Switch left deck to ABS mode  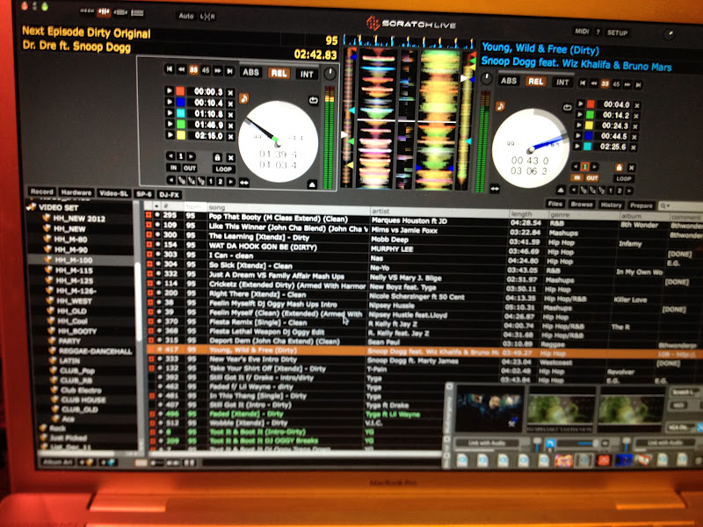point(250,72)
